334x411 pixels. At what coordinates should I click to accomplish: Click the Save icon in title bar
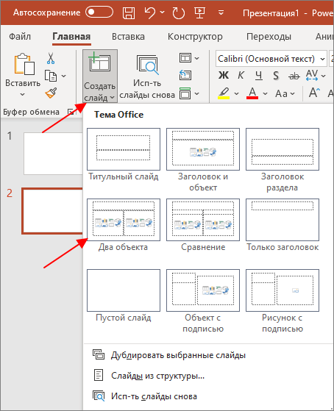click(x=129, y=12)
